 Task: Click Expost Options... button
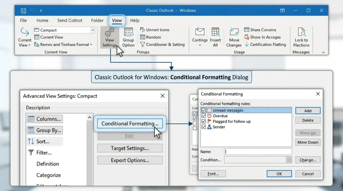coord(130,160)
